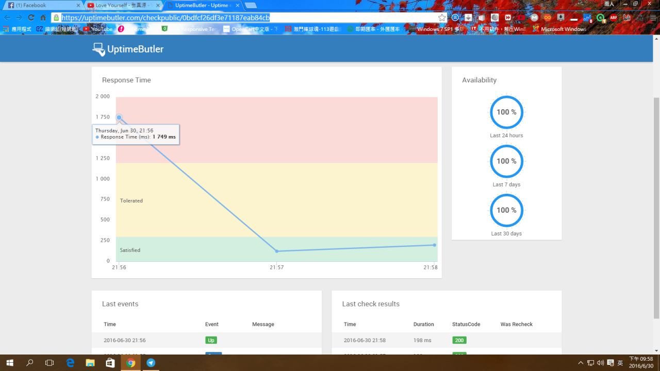Viewport: 660px width, 371px height.
Task: Open the Windows Store taskbar icon
Action: (110, 363)
